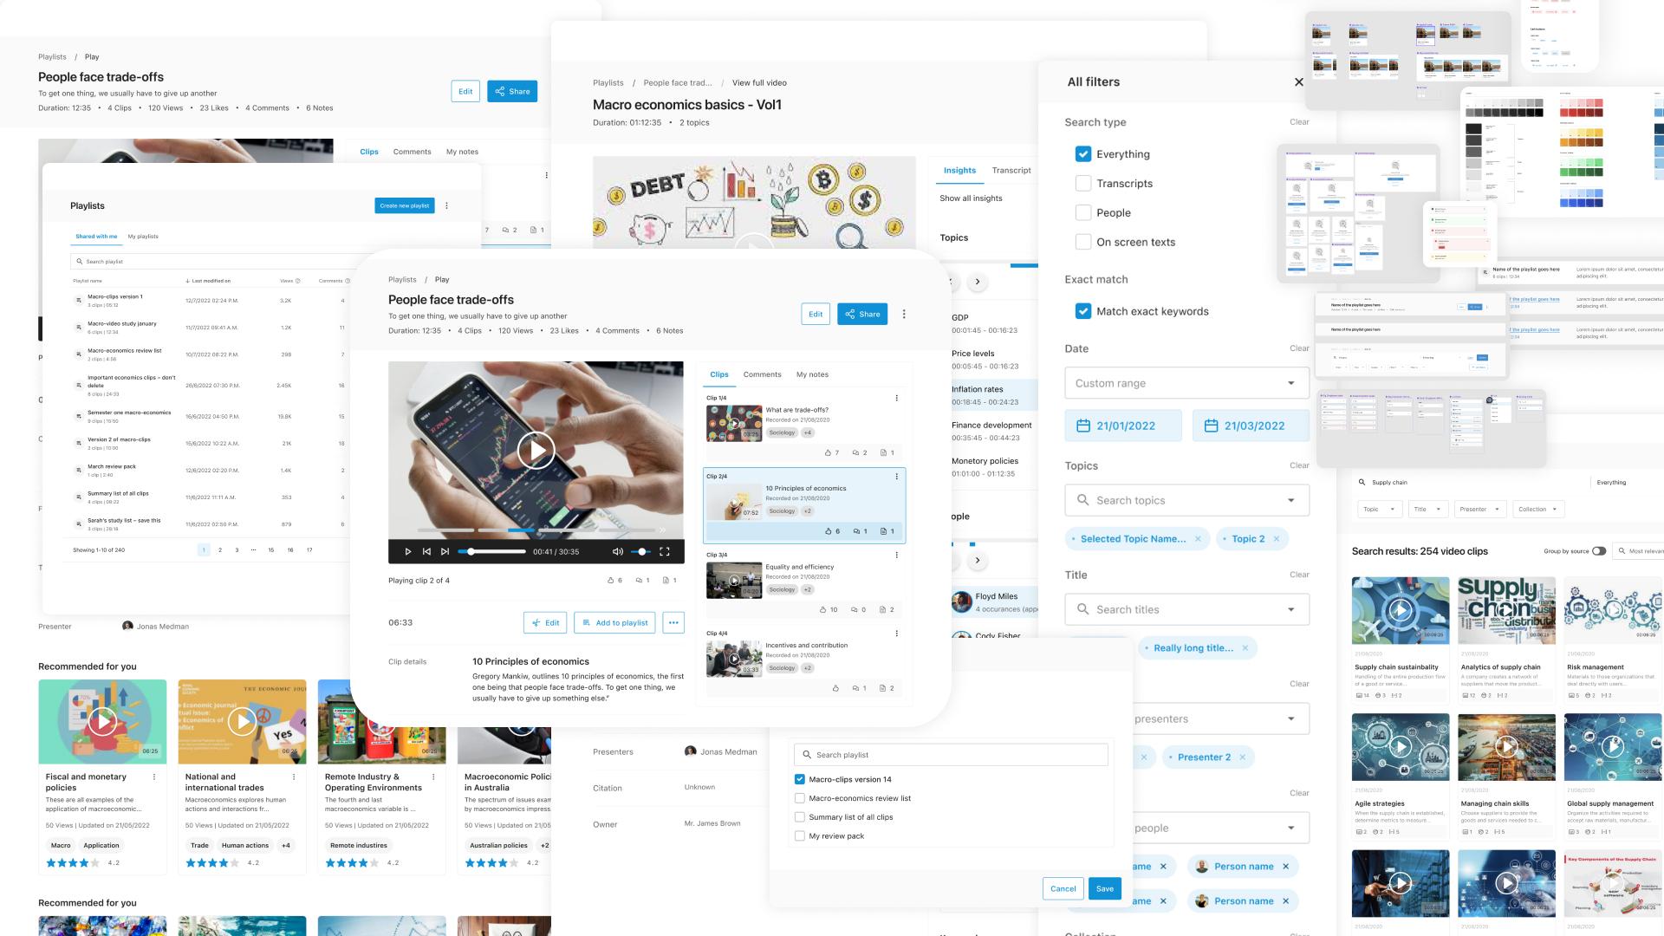Viewport: 1664px width, 936px height.
Task: Open the three-dot menu beside the foreground Share button
Action: click(904, 314)
